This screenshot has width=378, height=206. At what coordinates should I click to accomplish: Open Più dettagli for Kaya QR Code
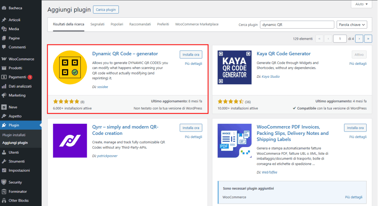pos(358,64)
